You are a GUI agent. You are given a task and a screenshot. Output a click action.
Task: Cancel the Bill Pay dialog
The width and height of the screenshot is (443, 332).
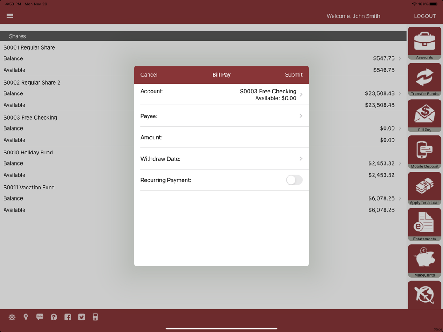(149, 75)
